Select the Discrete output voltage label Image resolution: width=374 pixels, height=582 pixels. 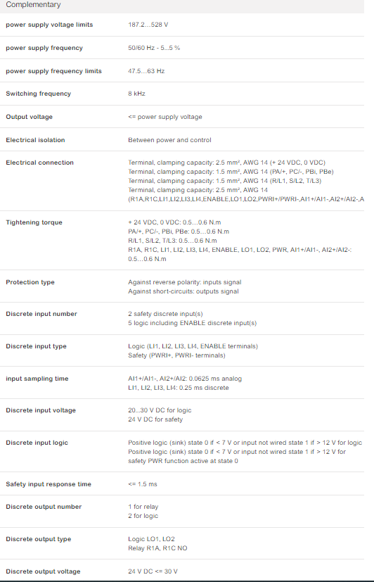click(43, 571)
